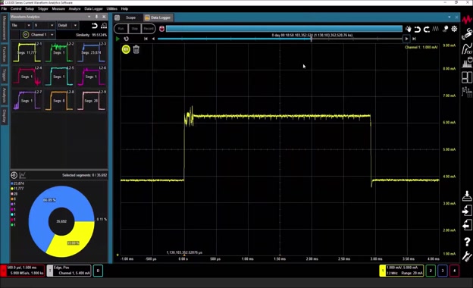Click the yellow 11,777 legend entry

tap(17, 189)
